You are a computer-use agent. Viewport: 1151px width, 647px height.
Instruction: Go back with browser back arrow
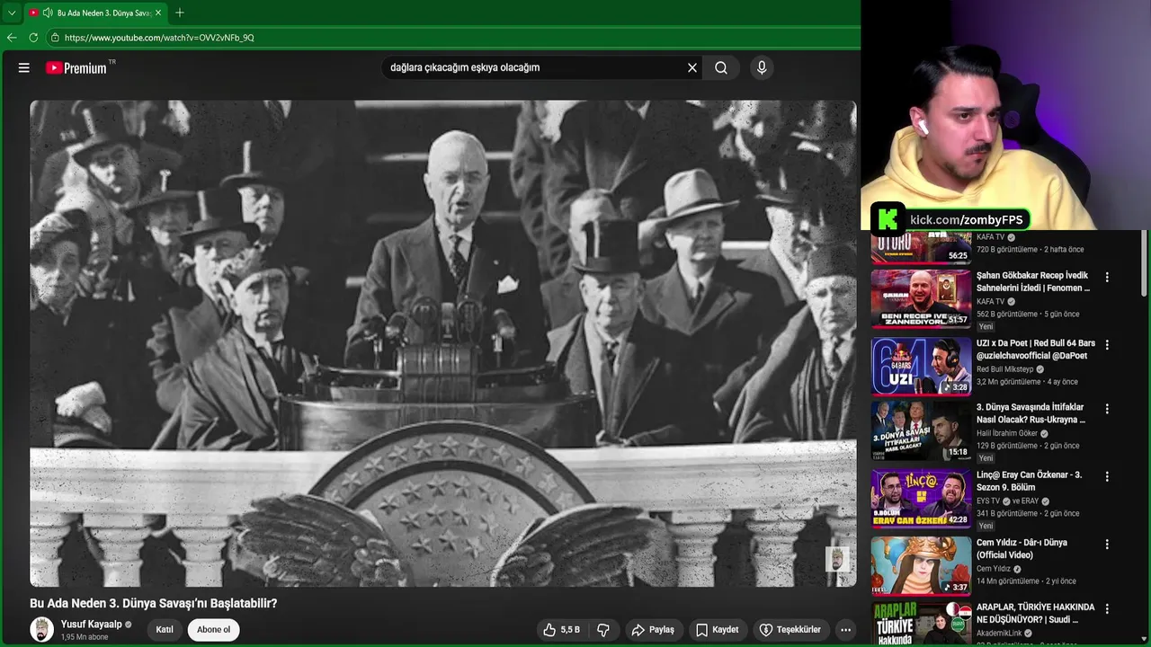point(12,38)
